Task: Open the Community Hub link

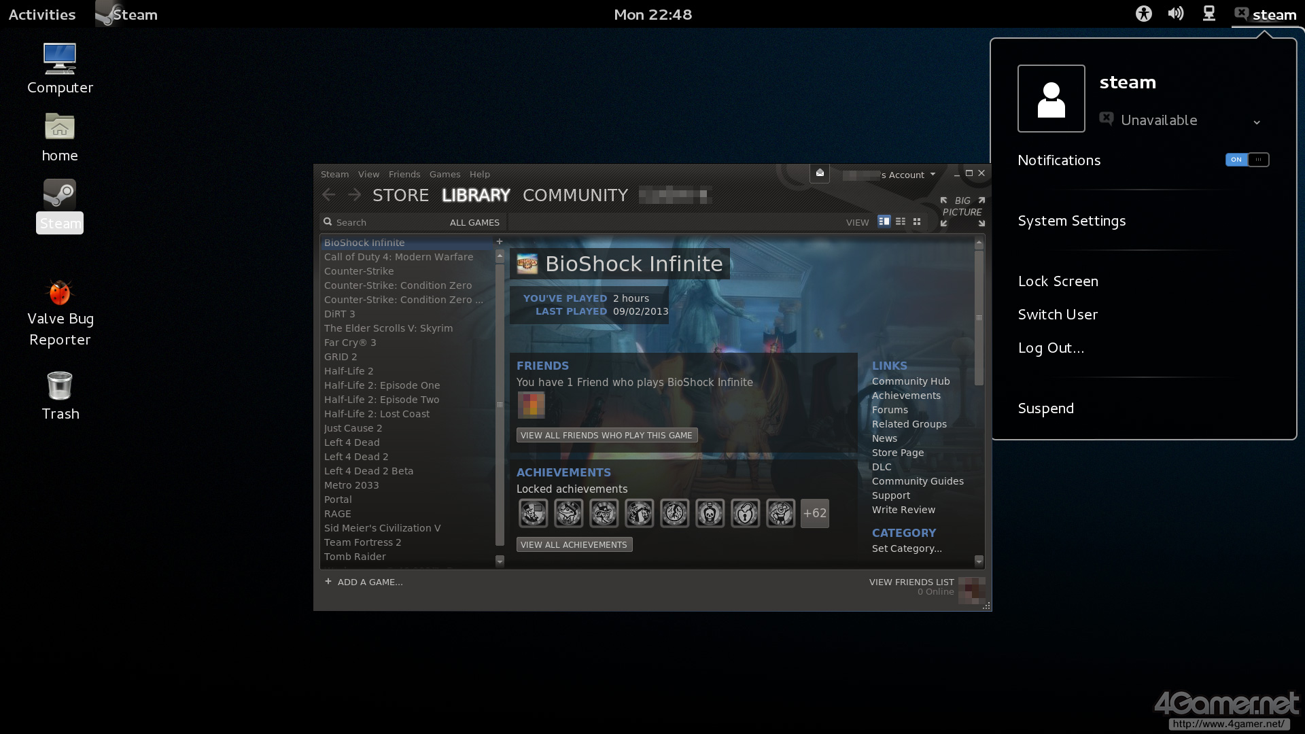Action: (x=910, y=381)
